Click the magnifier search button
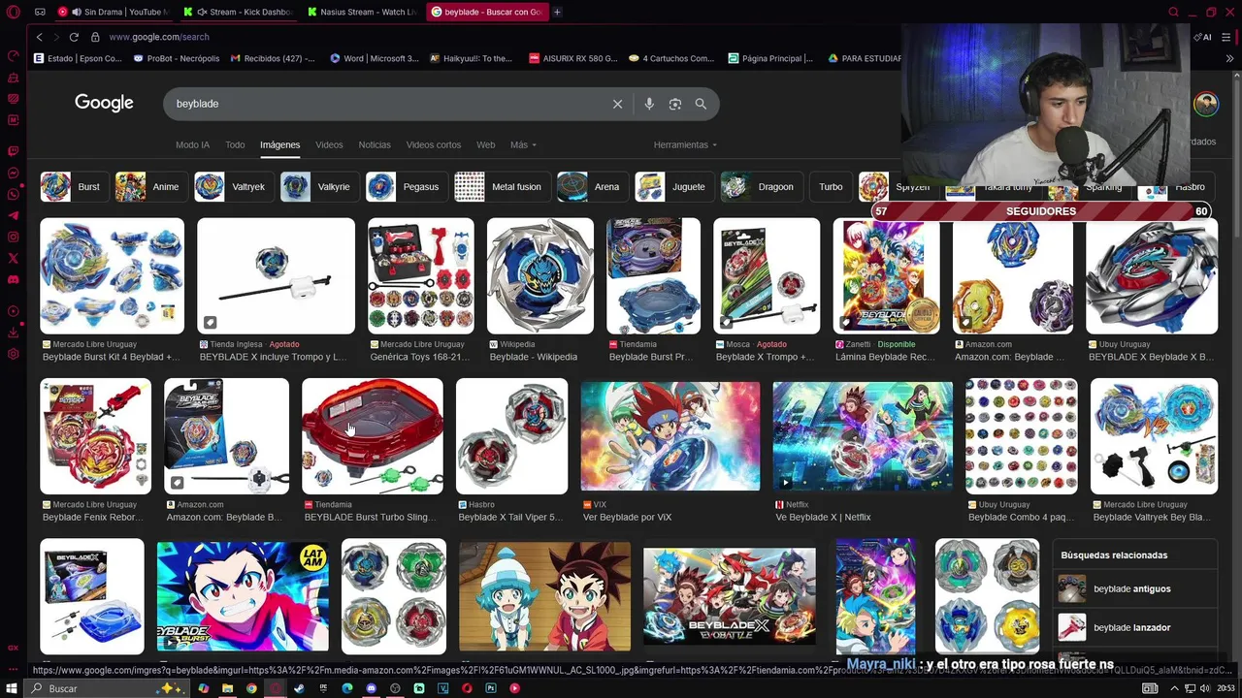Screen dimensions: 1242x698 [x=701, y=104]
